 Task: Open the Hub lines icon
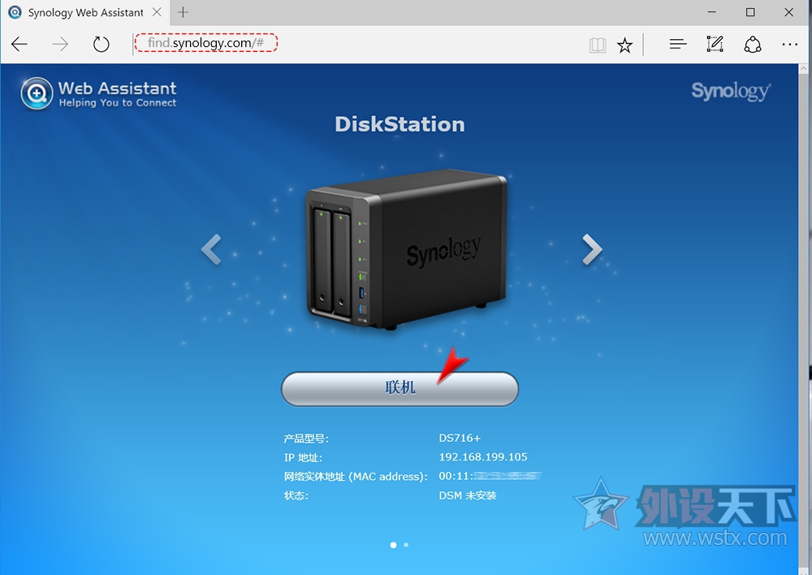click(678, 44)
